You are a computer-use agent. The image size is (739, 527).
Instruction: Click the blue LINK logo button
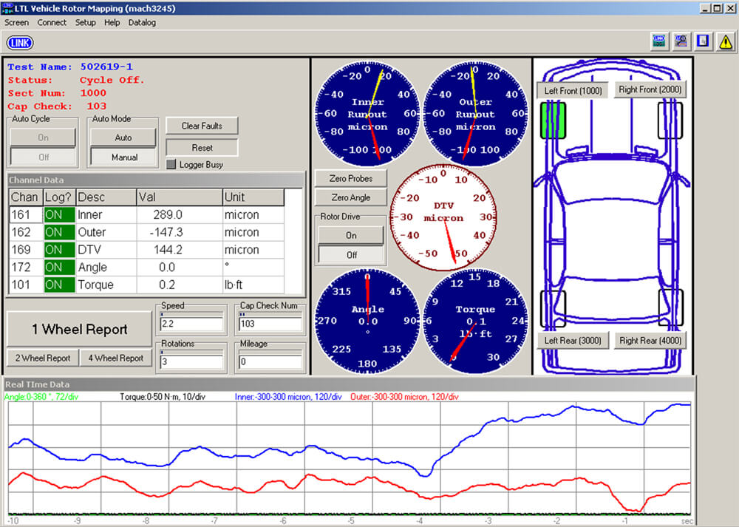pos(20,43)
